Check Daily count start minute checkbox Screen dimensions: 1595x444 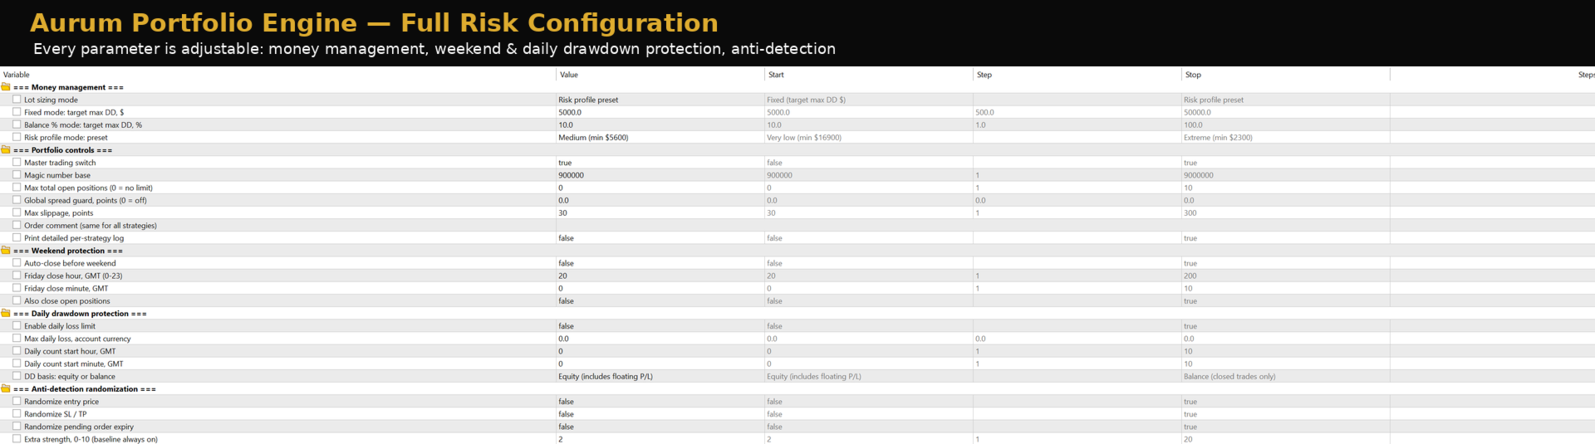[x=17, y=363]
